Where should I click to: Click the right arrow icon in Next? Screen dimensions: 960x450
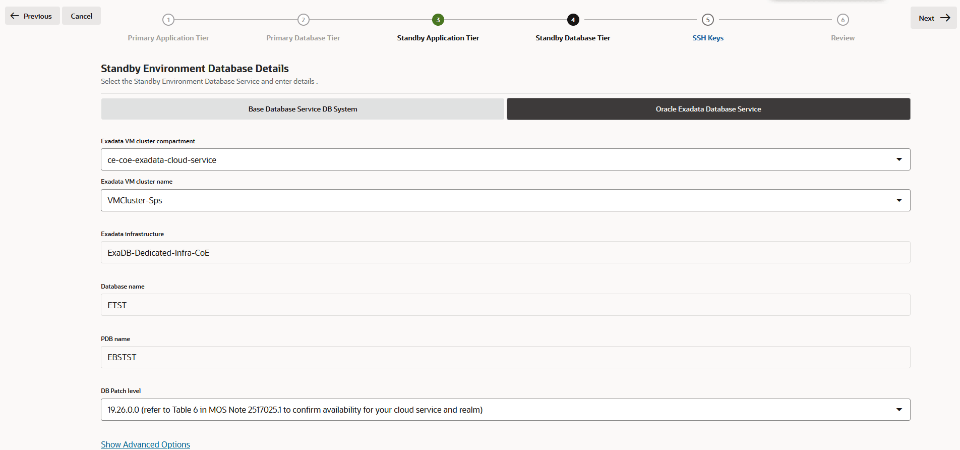[945, 18]
